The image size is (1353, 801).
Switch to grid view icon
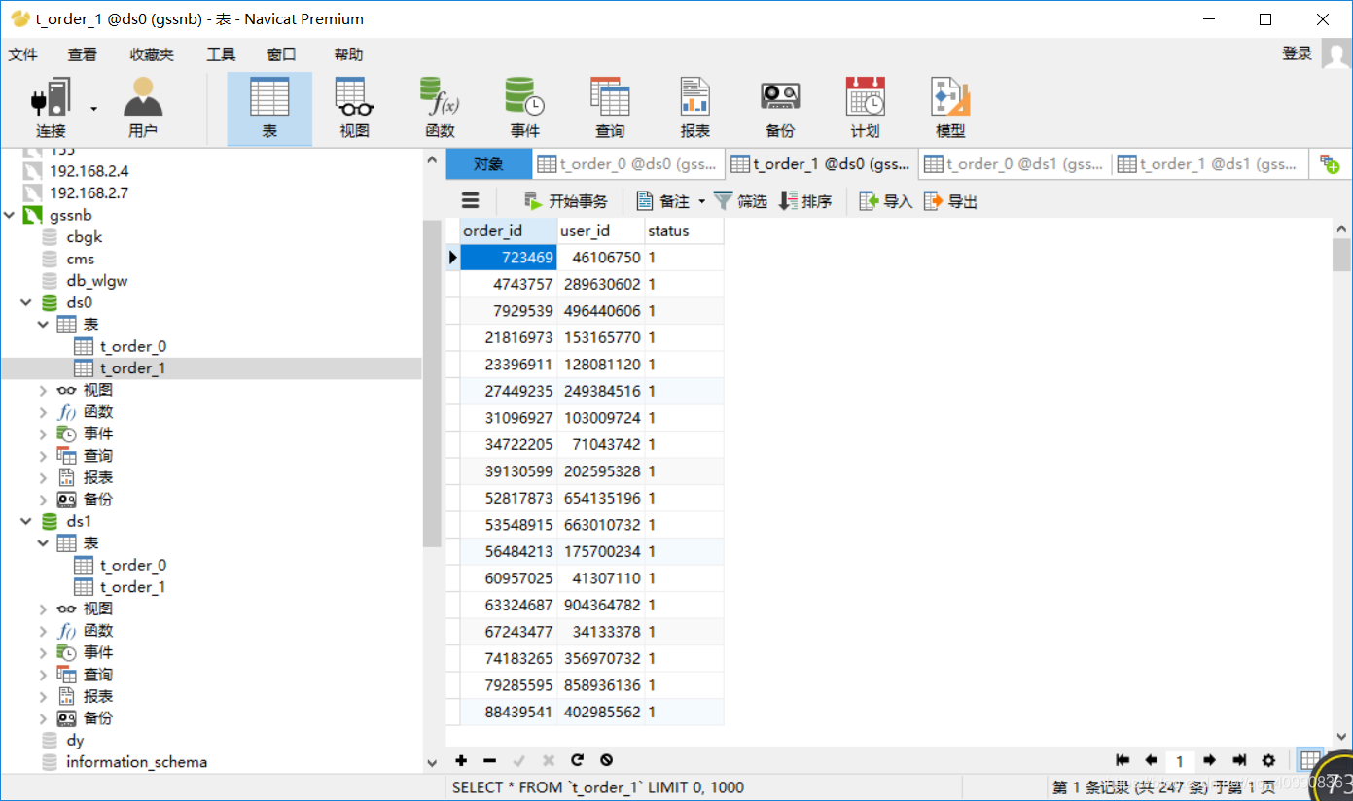[x=1310, y=760]
